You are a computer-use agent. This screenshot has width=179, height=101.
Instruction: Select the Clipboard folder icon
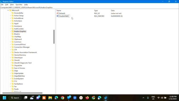pyautogui.click(x=13, y=39)
